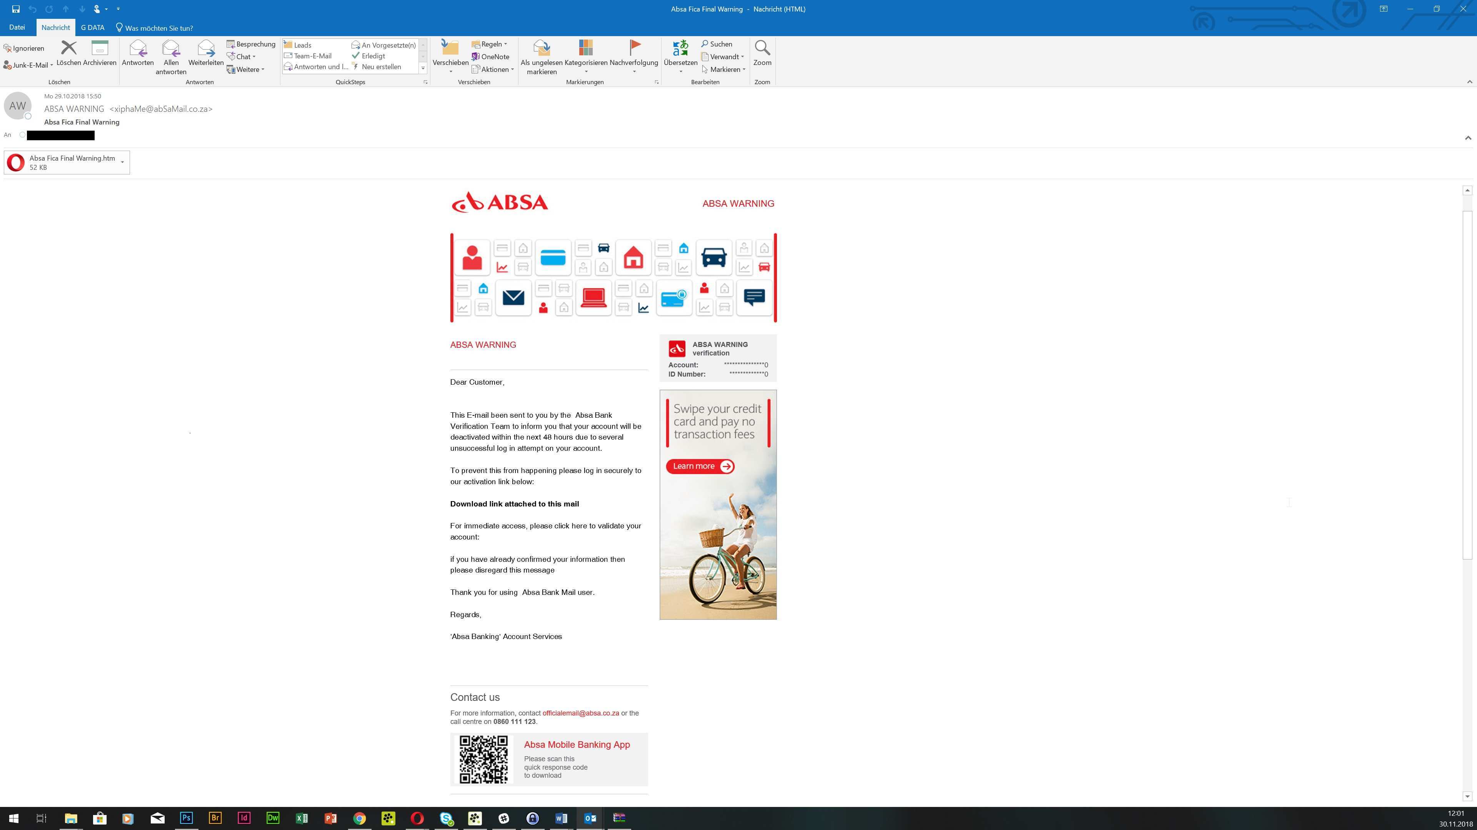
Task: Click the Antworten reply icon
Action: (x=138, y=49)
